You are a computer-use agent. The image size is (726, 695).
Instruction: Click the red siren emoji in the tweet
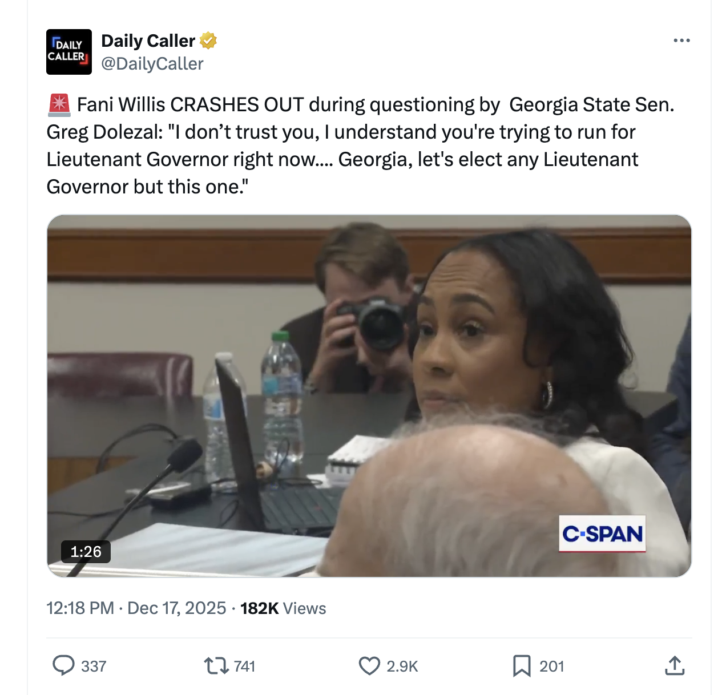coord(59,104)
